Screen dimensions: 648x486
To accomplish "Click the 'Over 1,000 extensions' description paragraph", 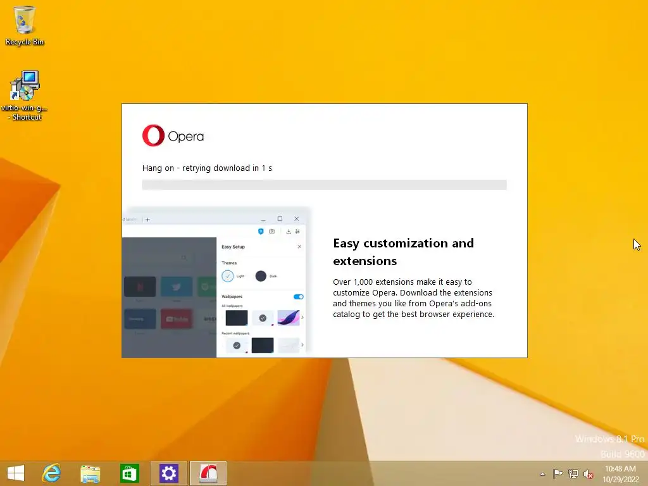I will click(x=414, y=298).
